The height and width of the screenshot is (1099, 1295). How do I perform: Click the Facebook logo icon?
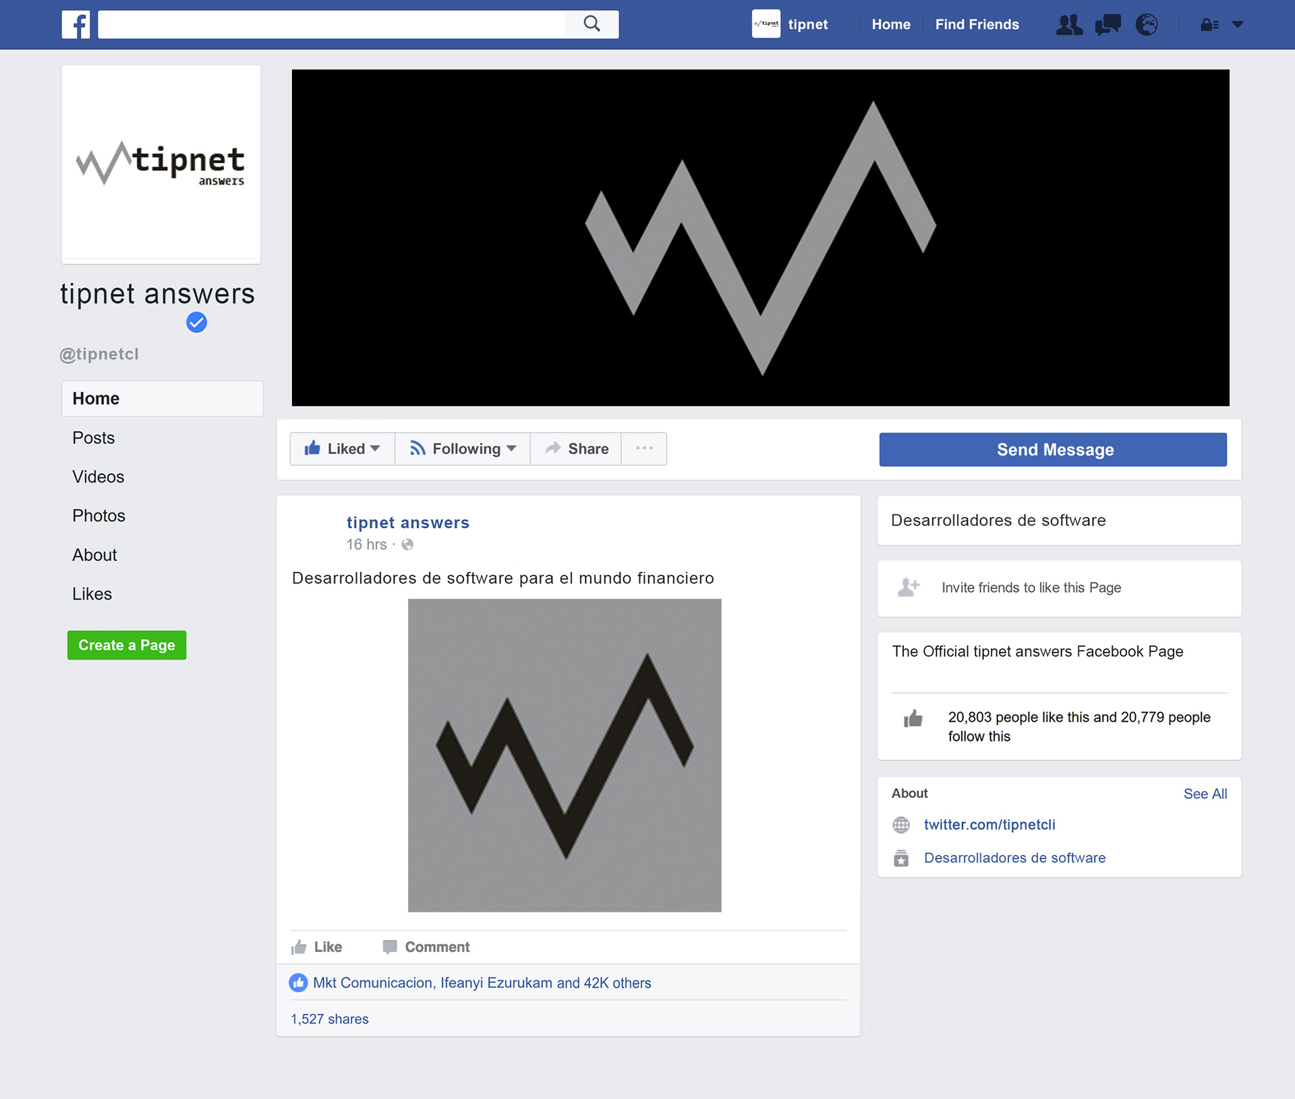click(x=76, y=25)
